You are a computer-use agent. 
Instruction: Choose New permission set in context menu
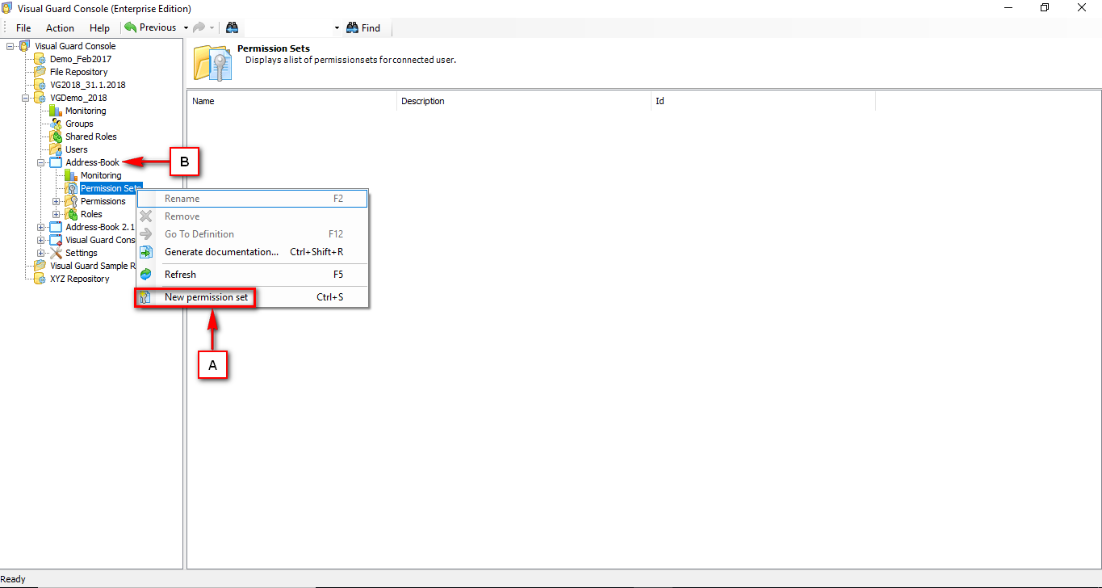(x=252, y=297)
